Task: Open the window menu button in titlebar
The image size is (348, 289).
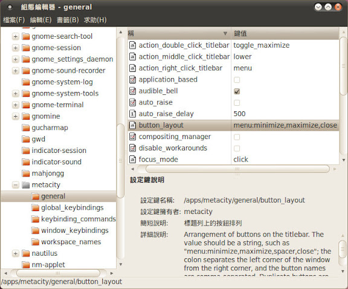Action: point(10,7)
